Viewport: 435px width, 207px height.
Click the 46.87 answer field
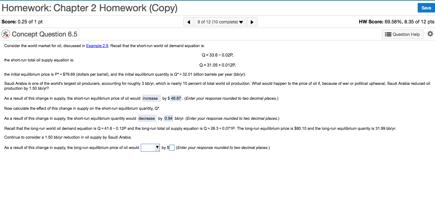coord(176,98)
